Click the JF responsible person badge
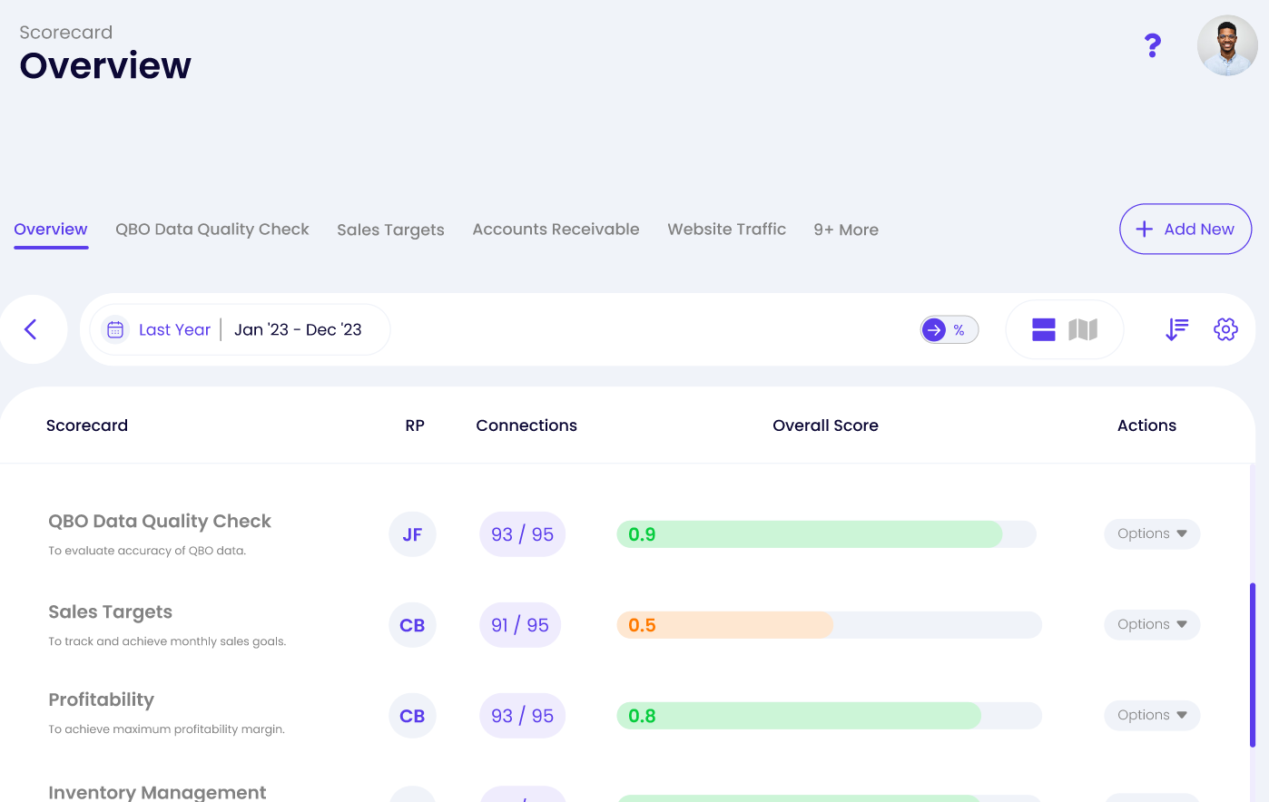 (x=412, y=534)
